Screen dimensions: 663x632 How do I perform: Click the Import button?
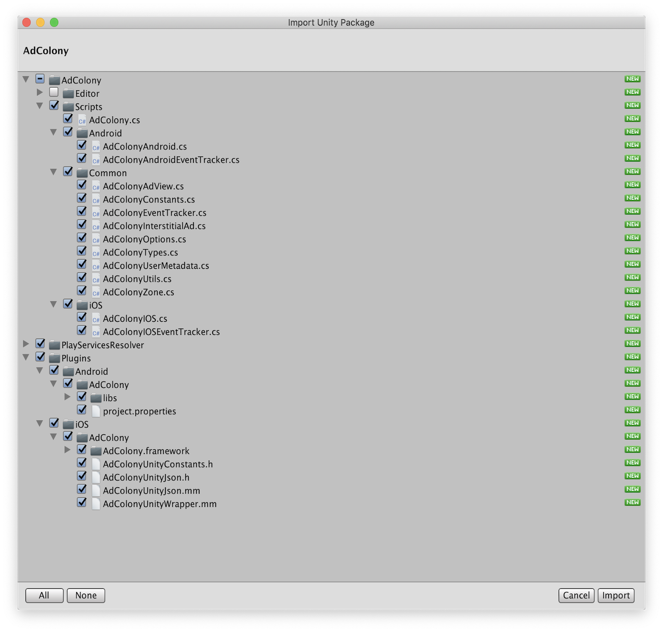[616, 595]
